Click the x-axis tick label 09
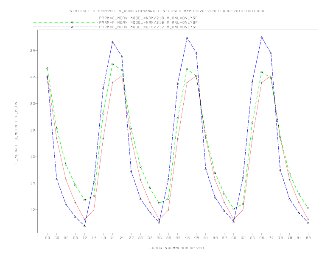336x259 pixels. point(75,238)
